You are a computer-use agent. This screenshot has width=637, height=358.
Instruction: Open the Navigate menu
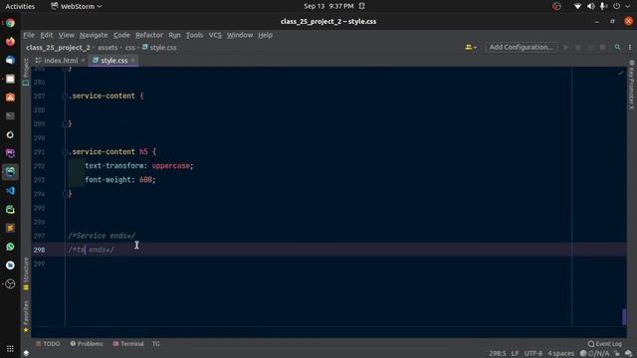(x=94, y=35)
